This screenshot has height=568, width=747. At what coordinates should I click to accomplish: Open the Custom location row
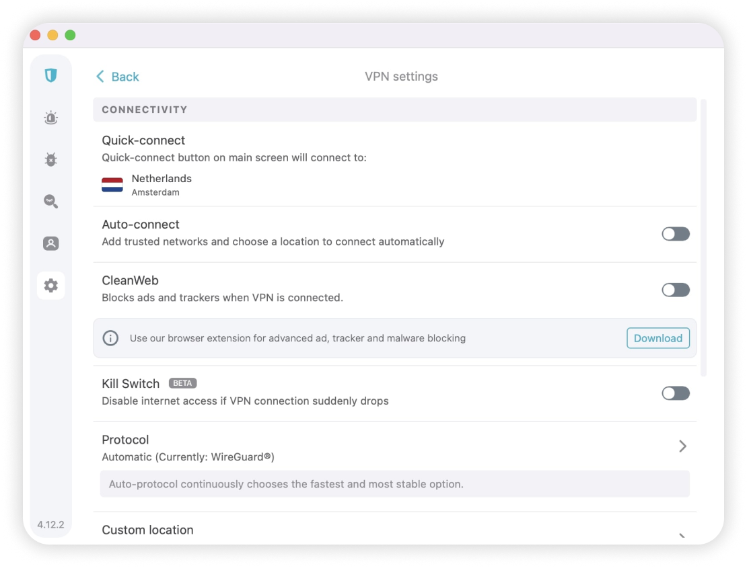tap(395, 530)
